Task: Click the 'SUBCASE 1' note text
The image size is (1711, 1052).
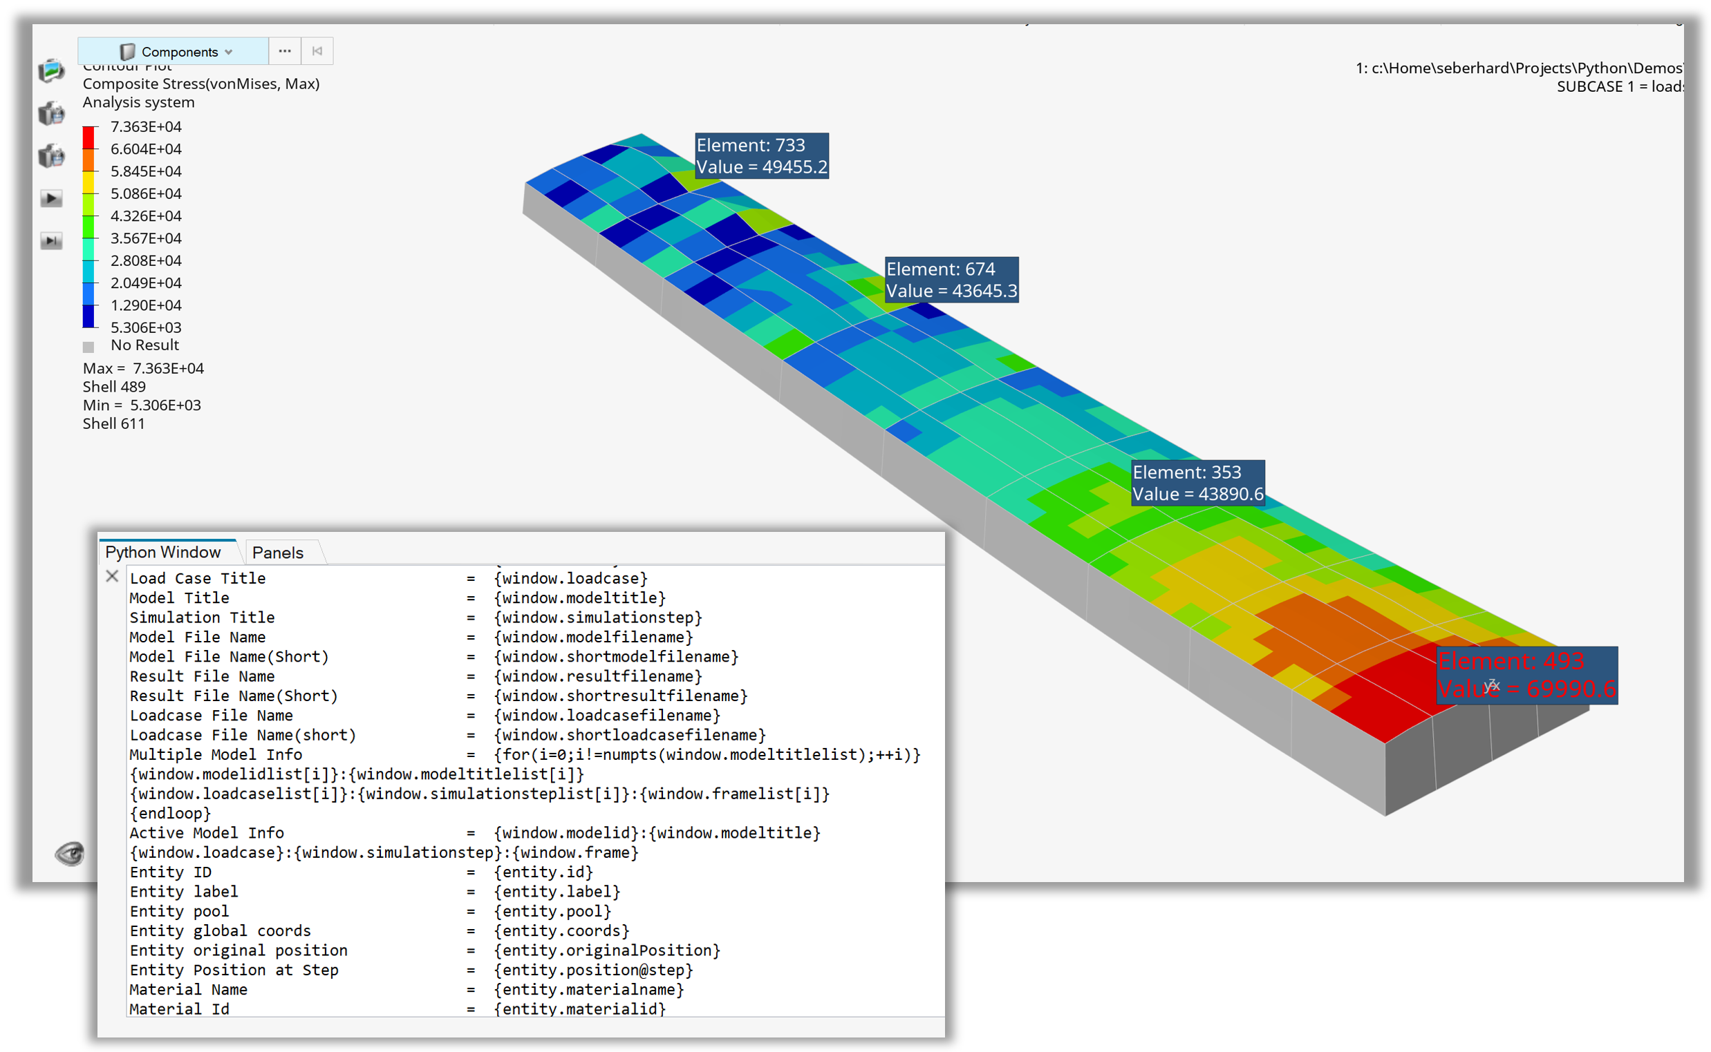Action: 1620,86
